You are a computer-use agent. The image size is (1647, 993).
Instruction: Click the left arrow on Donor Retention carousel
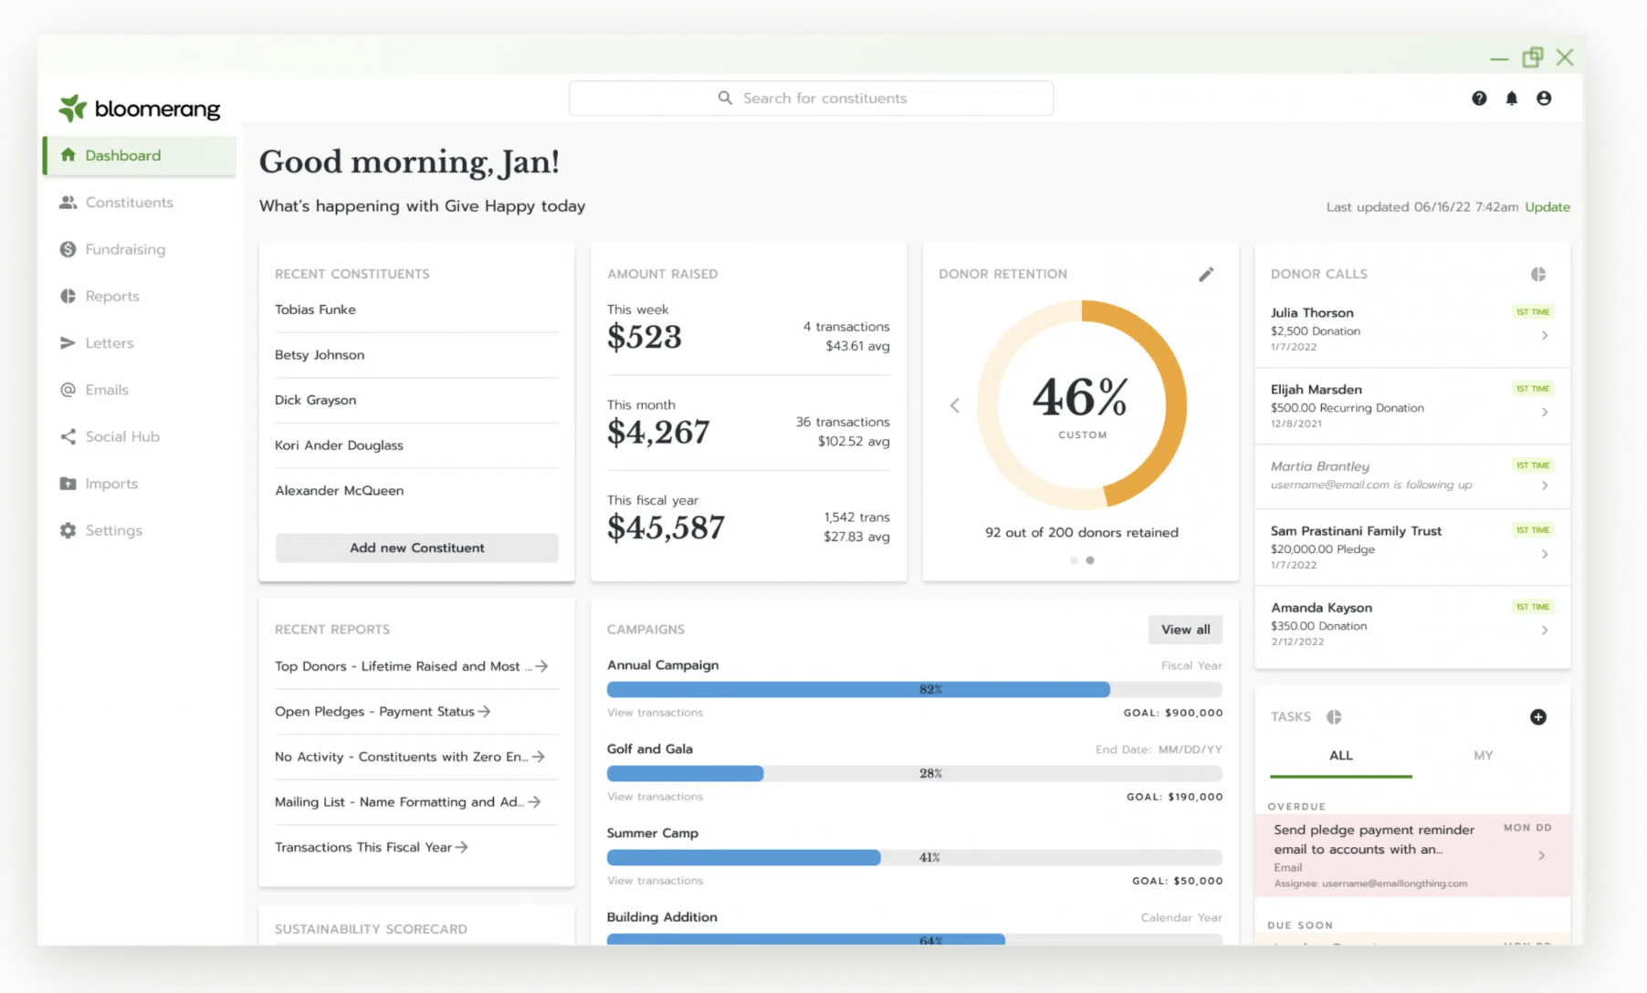pyautogui.click(x=955, y=405)
